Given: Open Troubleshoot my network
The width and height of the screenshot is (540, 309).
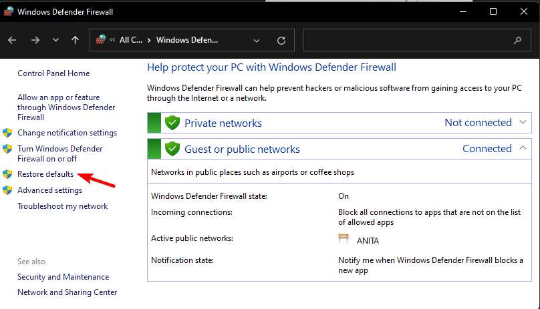Looking at the screenshot, I should (63, 206).
